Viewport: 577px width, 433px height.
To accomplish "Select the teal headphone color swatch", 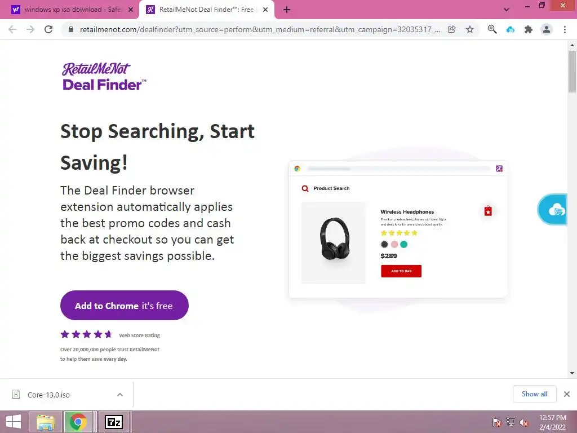I will point(403,244).
